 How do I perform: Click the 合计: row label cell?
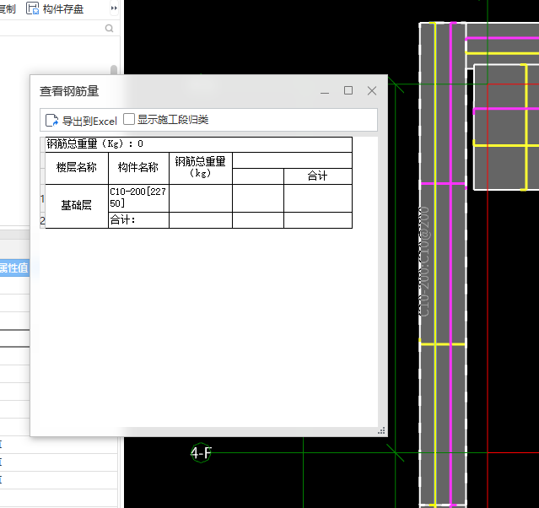(x=138, y=220)
